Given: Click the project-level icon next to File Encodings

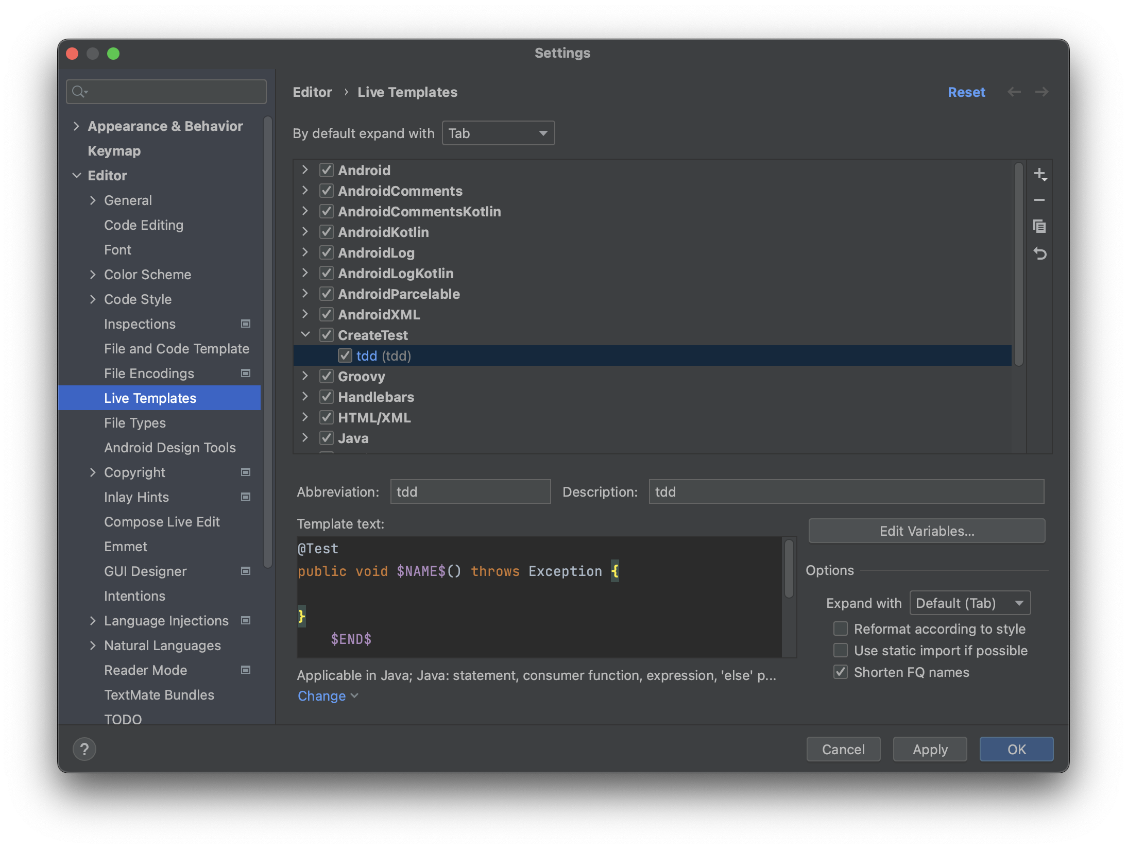Looking at the screenshot, I should (x=246, y=373).
